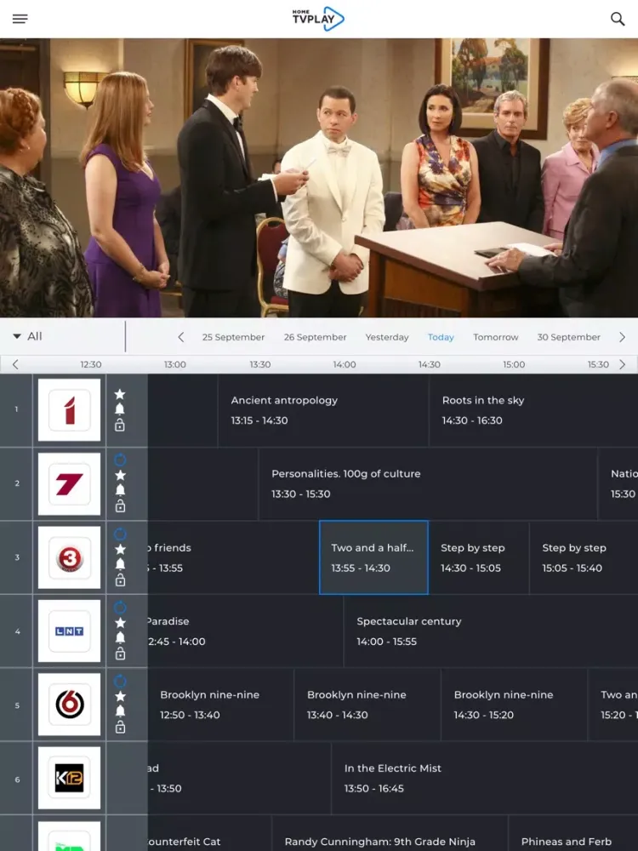Click the 14:00 time marker
Screen dimensions: 638x851
345,365
